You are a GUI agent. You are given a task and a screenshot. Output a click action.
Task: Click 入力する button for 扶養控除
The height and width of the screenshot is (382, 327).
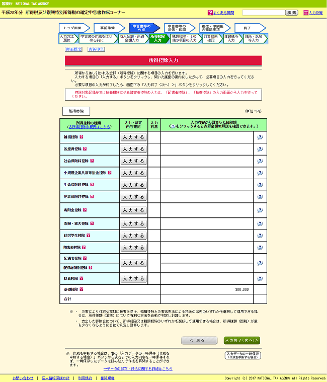[134, 279]
